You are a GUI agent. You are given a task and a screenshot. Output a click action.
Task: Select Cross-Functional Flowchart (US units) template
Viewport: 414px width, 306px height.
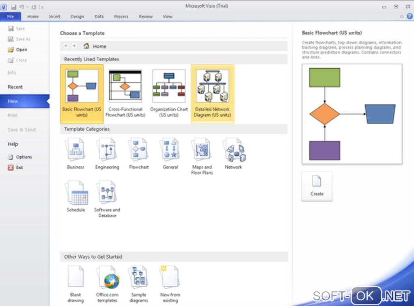tap(125, 94)
